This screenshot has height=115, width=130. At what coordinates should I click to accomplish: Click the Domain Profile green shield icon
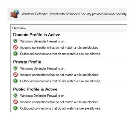click(x=15, y=41)
